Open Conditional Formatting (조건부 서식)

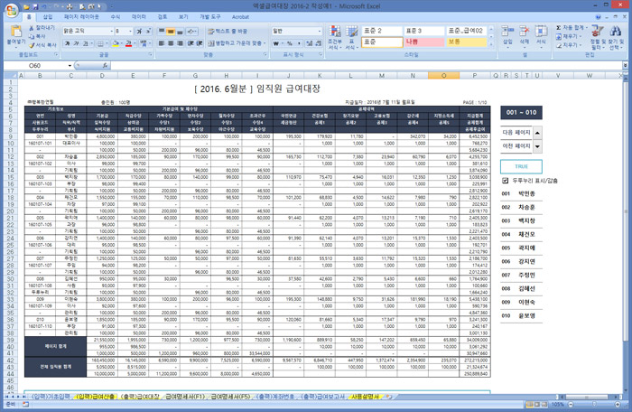click(x=335, y=38)
